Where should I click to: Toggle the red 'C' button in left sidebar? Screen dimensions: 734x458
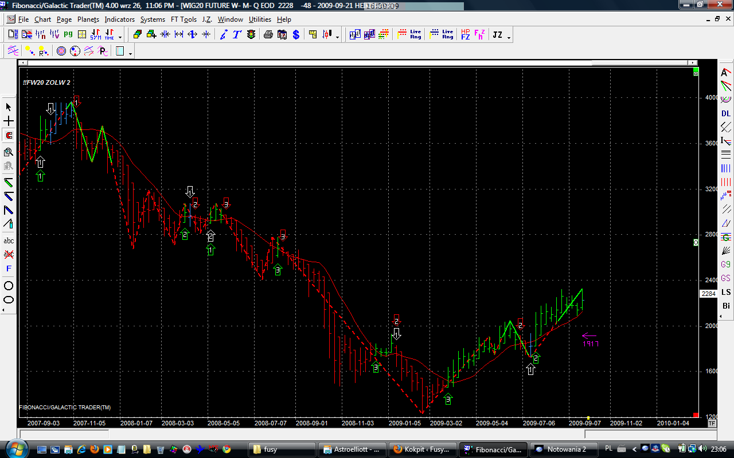(x=9, y=136)
